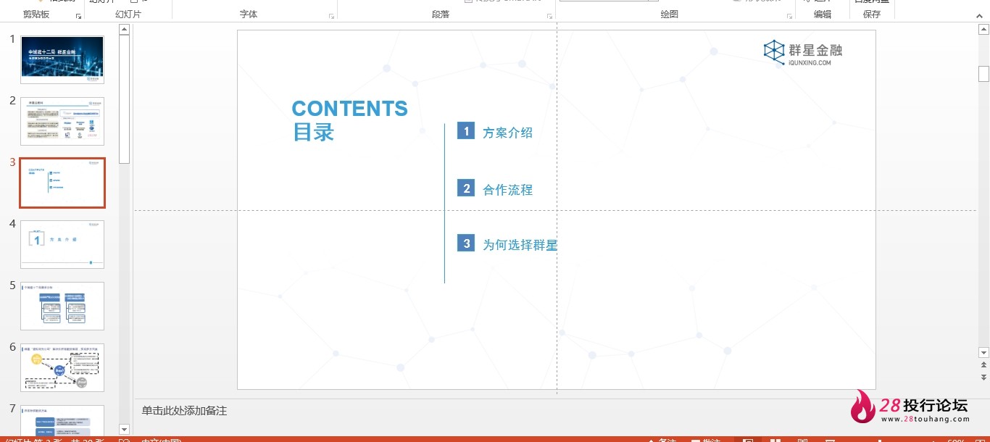Select the 目录 heading on slide
The height and width of the screenshot is (442, 990).
[313, 132]
